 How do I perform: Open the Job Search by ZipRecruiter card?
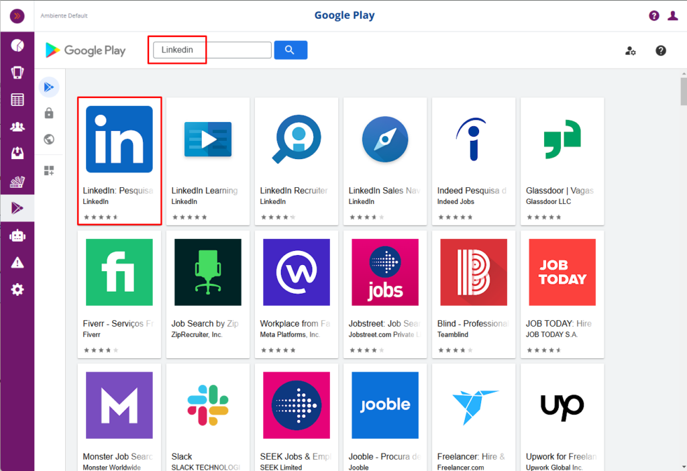tap(208, 295)
